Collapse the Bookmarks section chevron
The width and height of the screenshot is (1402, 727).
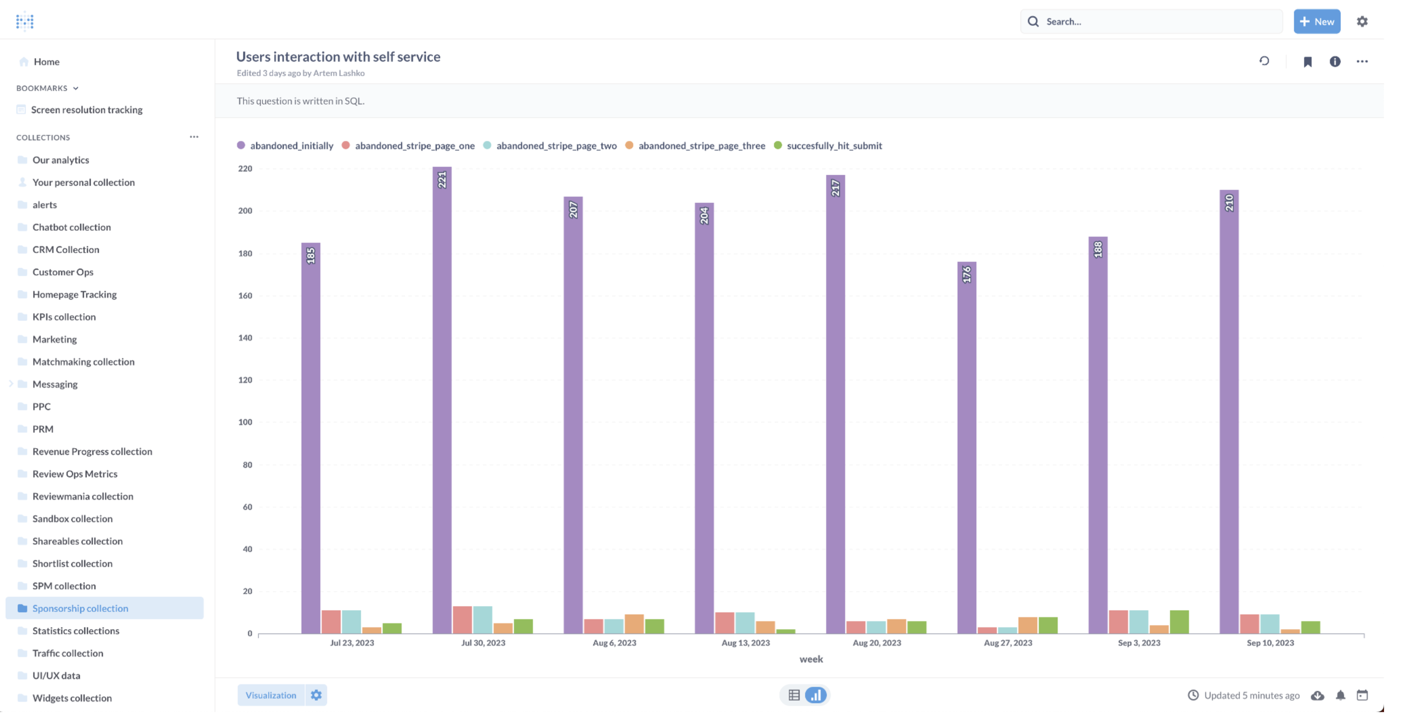[76, 88]
